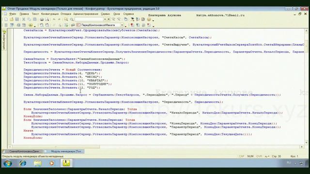Open Print preview from the toolbar
This screenshot has height=174, width=310.
[47, 19]
